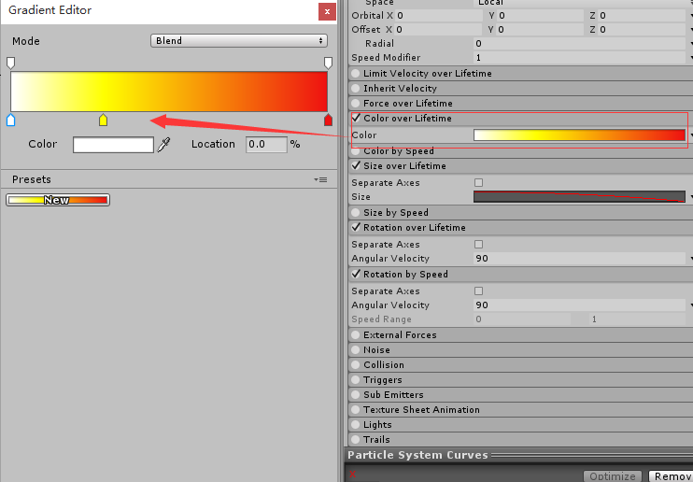Enable the Triggers module
This screenshot has height=482, width=693.
pos(355,380)
